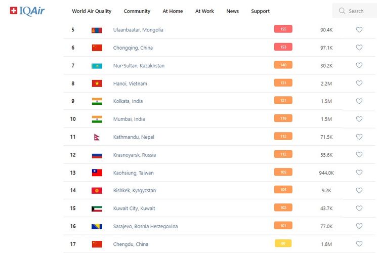The width and height of the screenshot is (377, 253).
Task: Click the Mongolia flag icon
Action: pyautogui.click(x=97, y=30)
